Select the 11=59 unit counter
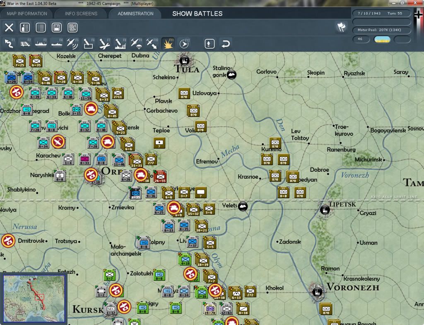Viewport: 424px width, 325px height. pyautogui.click(x=86, y=94)
